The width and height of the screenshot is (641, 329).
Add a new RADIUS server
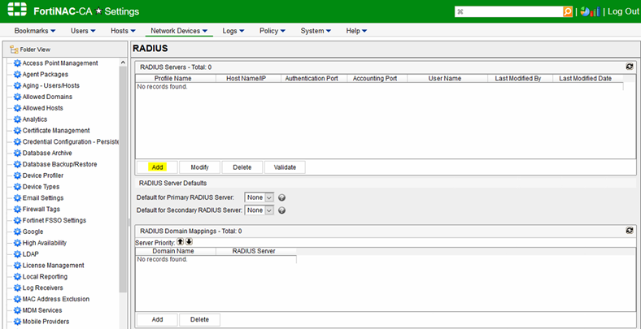tap(157, 167)
